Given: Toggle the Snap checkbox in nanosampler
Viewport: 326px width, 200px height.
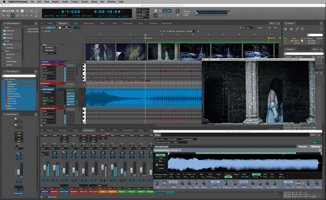Looking at the screenshot, I should coord(219,176).
